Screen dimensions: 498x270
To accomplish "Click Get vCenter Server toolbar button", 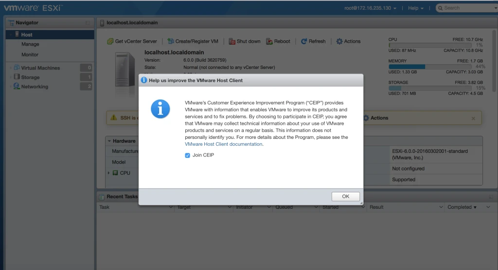I will 132,41.
